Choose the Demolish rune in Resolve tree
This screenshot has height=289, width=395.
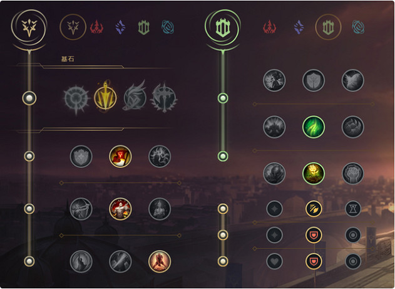274,80
